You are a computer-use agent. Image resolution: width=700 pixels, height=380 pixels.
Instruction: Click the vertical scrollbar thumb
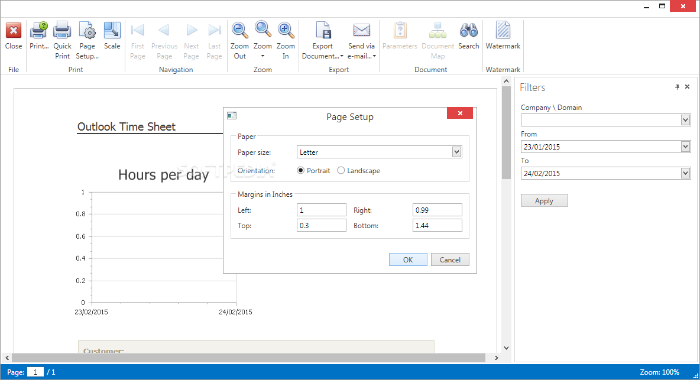point(506,133)
